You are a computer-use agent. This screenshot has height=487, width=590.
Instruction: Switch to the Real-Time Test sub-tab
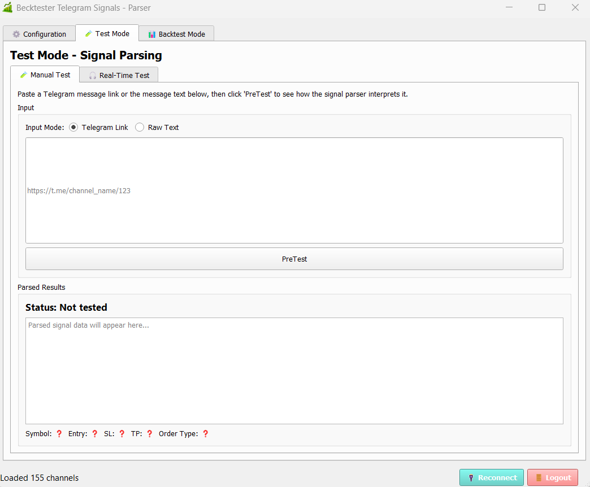pyautogui.click(x=119, y=75)
